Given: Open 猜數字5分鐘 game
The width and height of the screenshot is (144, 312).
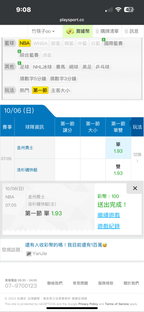Looking at the screenshot, I should click(33, 79).
